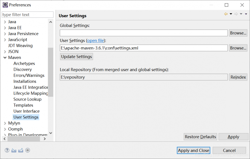Expand the Java EE tree node
The image size is (250, 159).
pos(5,28)
